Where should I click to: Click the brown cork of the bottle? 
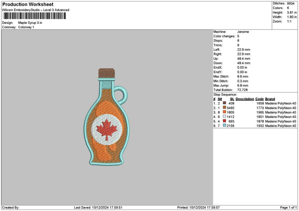(107, 73)
